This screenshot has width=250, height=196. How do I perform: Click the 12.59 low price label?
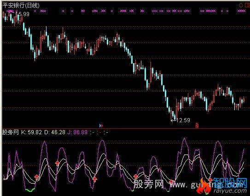(183, 120)
